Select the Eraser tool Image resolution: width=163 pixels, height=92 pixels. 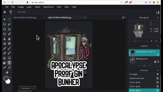pos(5,53)
